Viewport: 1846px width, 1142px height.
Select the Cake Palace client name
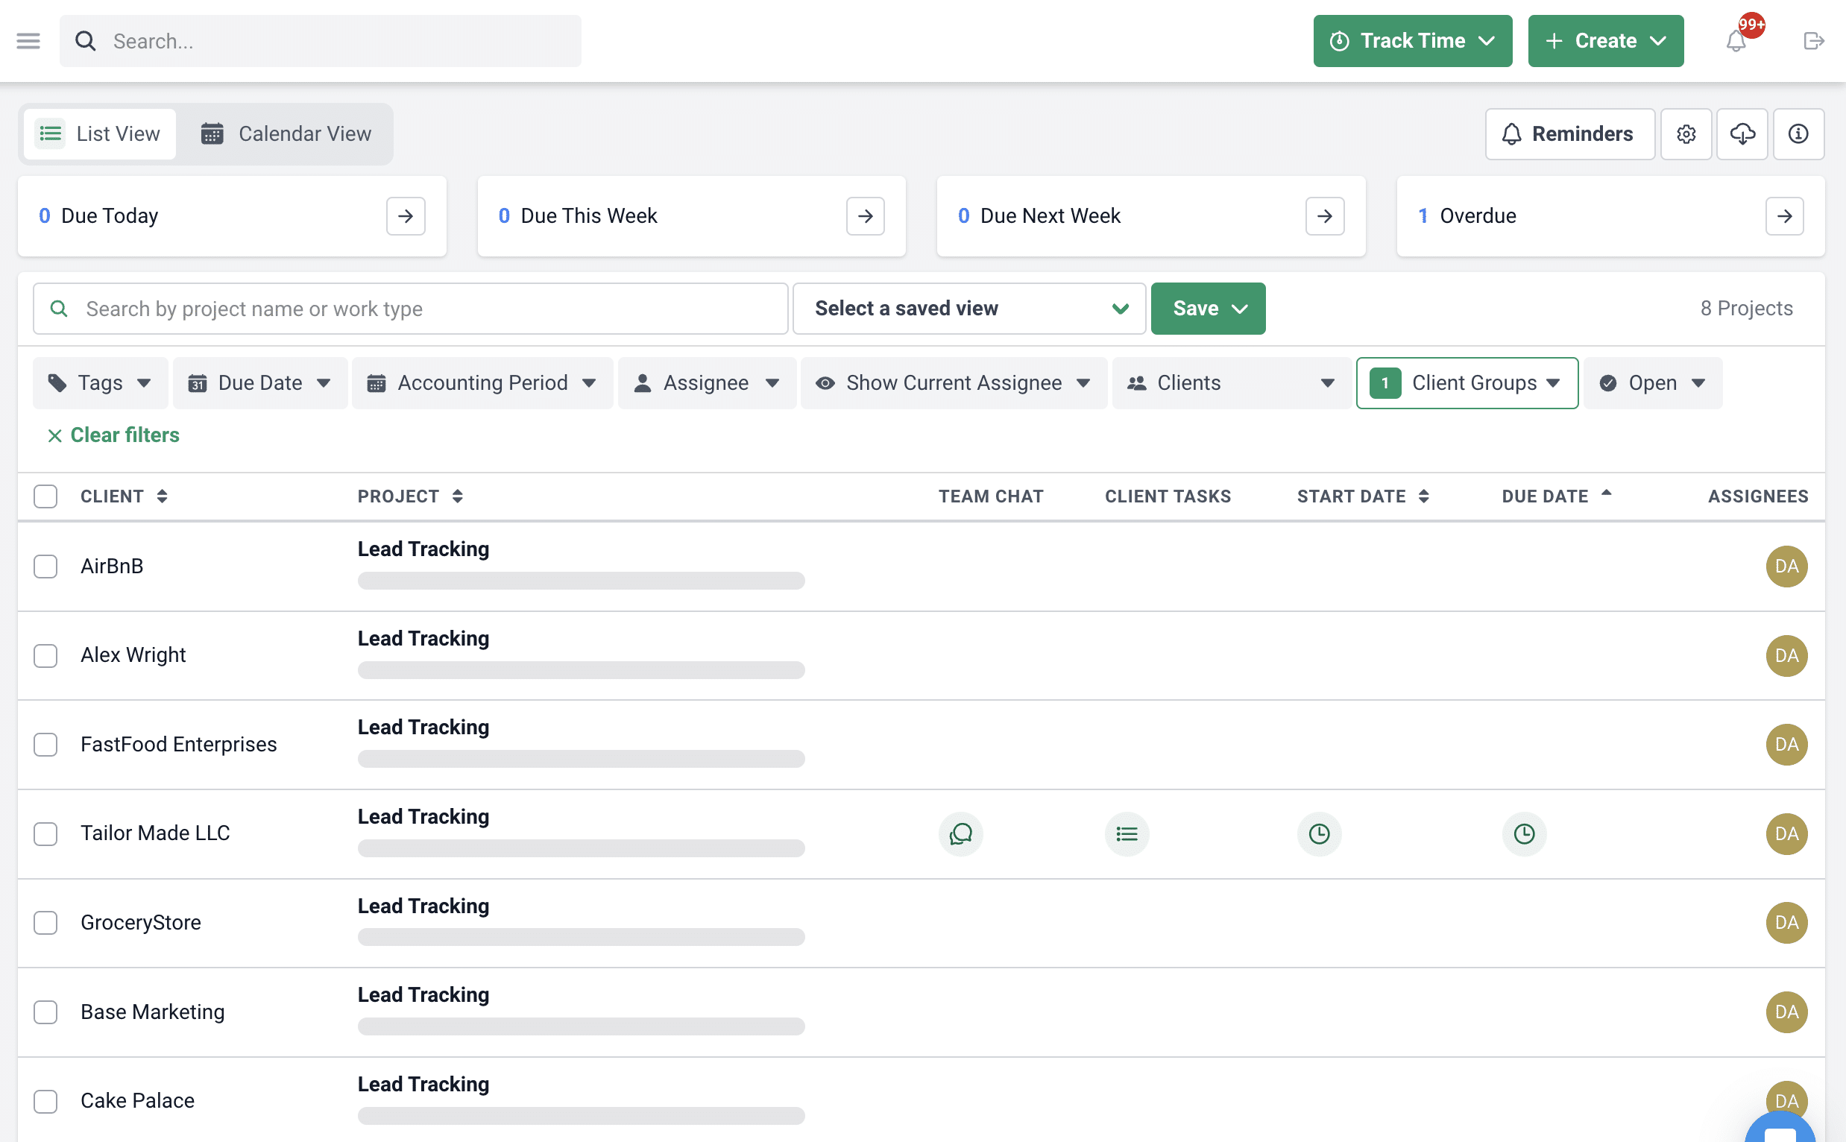137,1101
